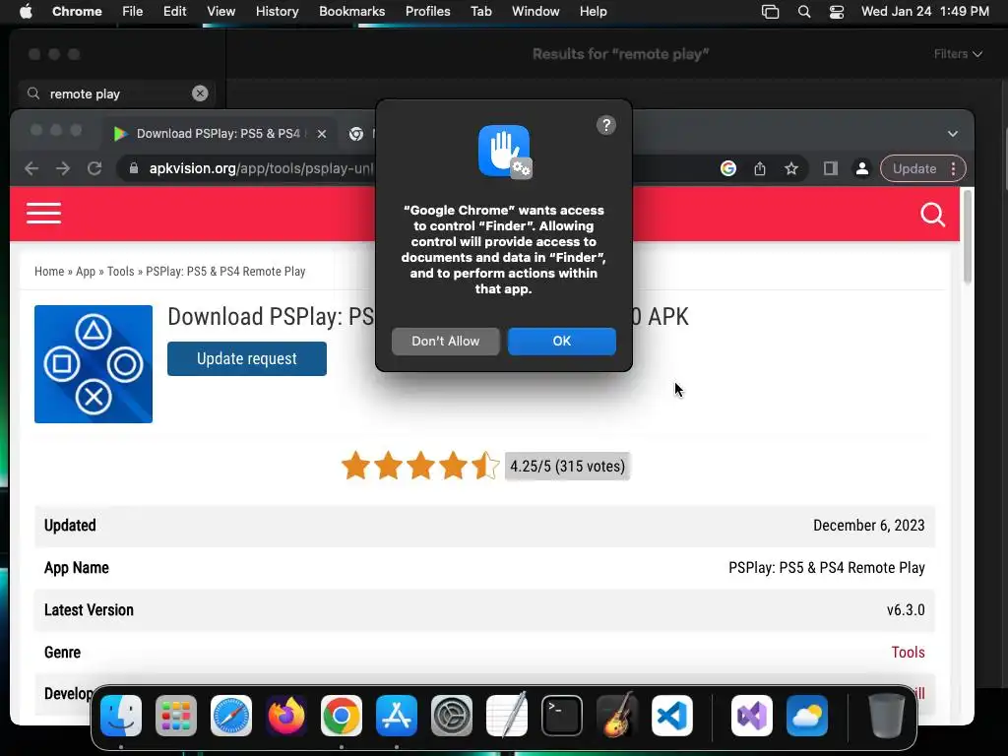Click the Stage Manager menu bar icon
The image size is (1008, 756).
pyautogui.click(x=770, y=12)
